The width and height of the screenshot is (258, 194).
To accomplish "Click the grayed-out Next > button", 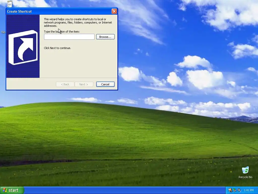I will pos(84,84).
